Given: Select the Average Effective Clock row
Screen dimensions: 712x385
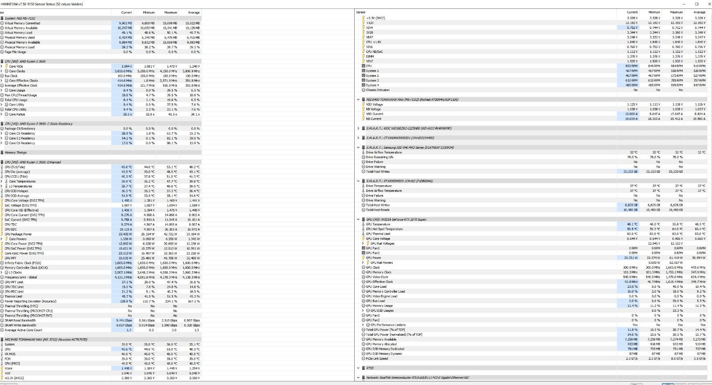Looking at the screenshot, I should click(101, 85).
